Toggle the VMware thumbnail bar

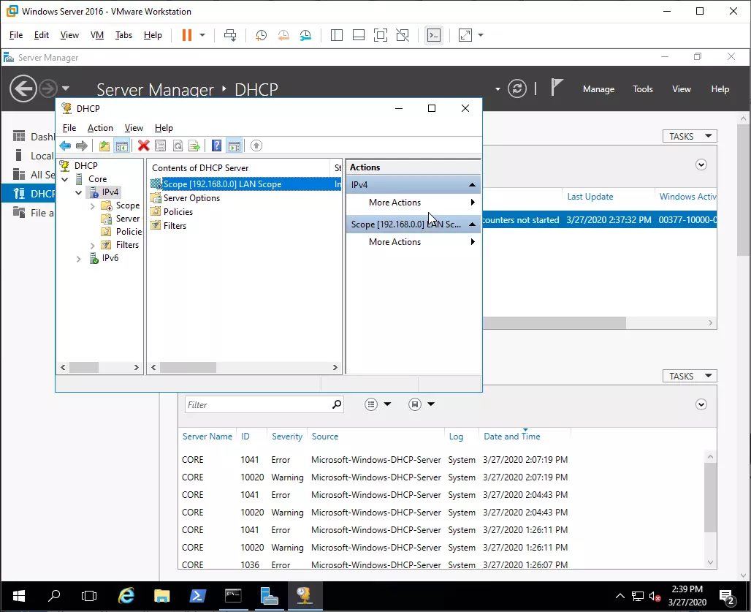(x=358, y=35)
